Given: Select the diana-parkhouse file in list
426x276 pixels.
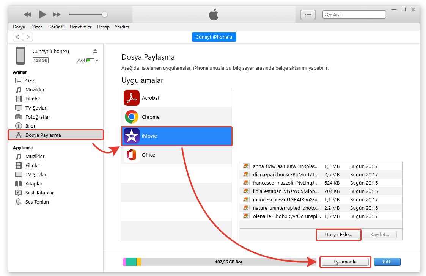Looking at the screenshot, I should (286, 174).
